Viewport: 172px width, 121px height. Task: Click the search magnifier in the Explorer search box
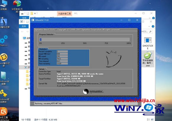(150, 32)
